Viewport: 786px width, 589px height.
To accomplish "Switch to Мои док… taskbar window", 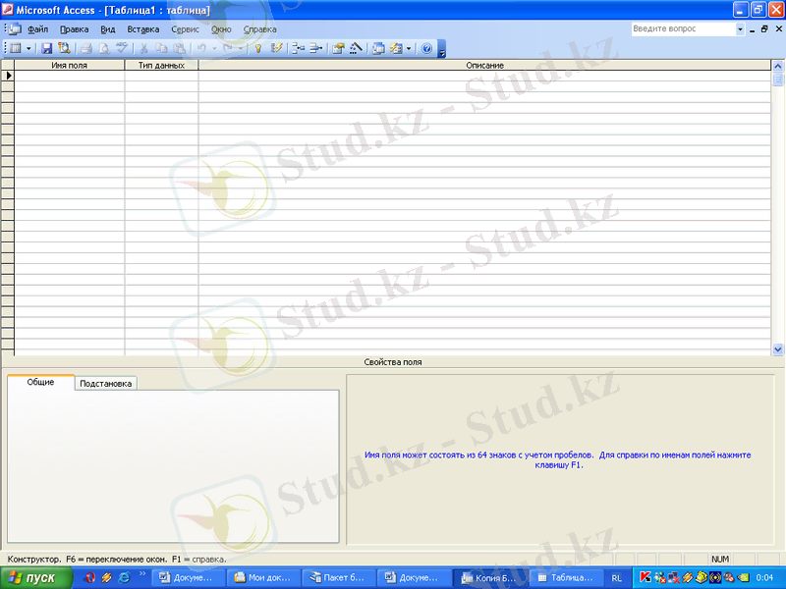I will pyautogui.click(x=263, y=578).
